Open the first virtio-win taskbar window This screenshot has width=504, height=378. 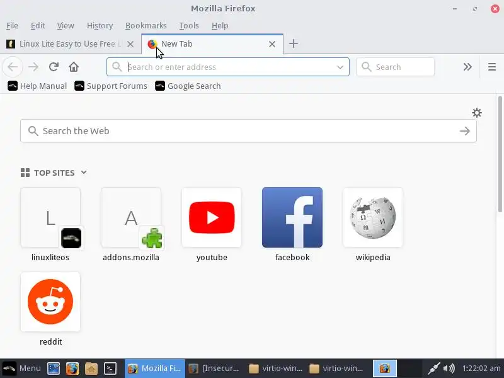[277, 368]
